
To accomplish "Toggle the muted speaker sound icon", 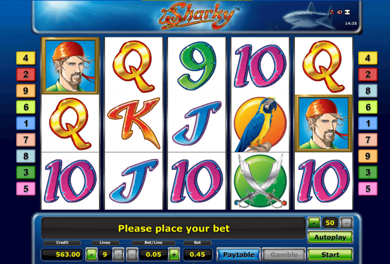I will point(340,12).
